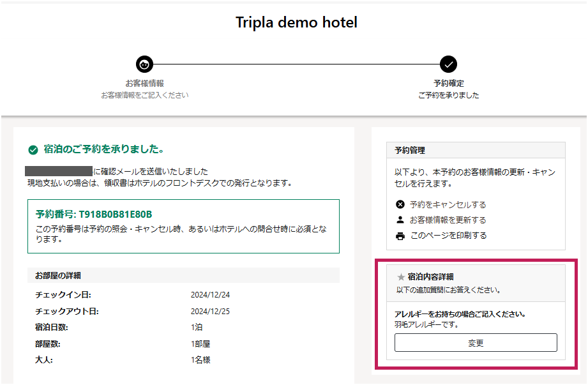Screen dimensions: 588x385
Task: Click the check-out date 2024/12/25
Action: pos(210,312)
